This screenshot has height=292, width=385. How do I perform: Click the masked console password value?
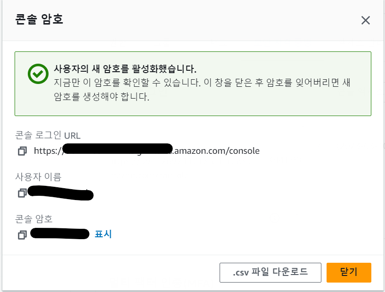pyautogui.click(x=59, y=234)
